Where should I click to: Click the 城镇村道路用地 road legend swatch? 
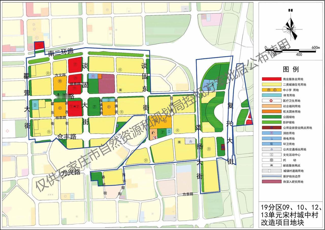click(x=271, y=171)
